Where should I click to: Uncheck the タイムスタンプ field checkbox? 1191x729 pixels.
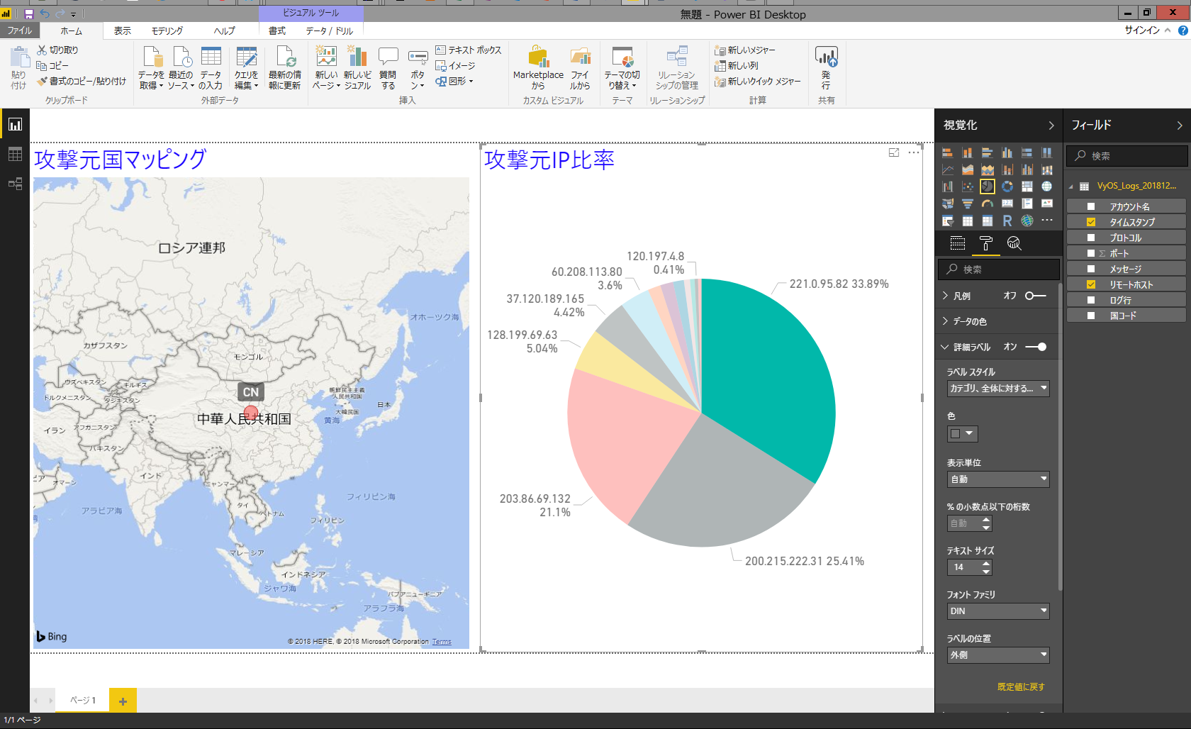tap(1091, 222)
